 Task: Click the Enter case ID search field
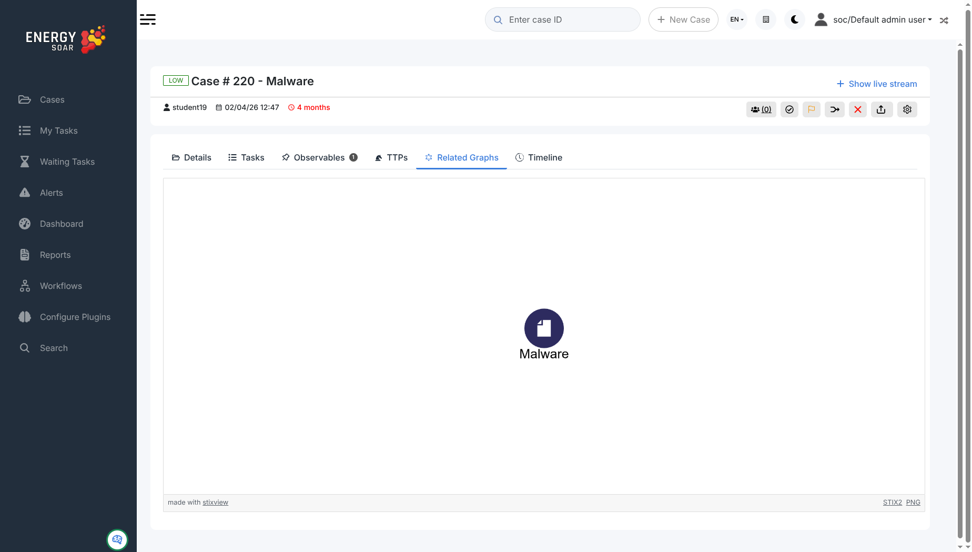pyautogui.click(x=563, y=19)
